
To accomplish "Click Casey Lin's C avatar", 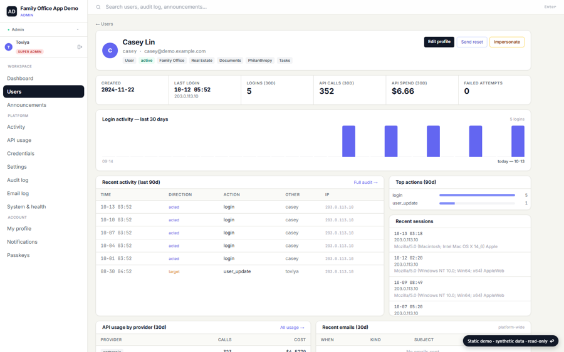I will (x=110, y=51).
